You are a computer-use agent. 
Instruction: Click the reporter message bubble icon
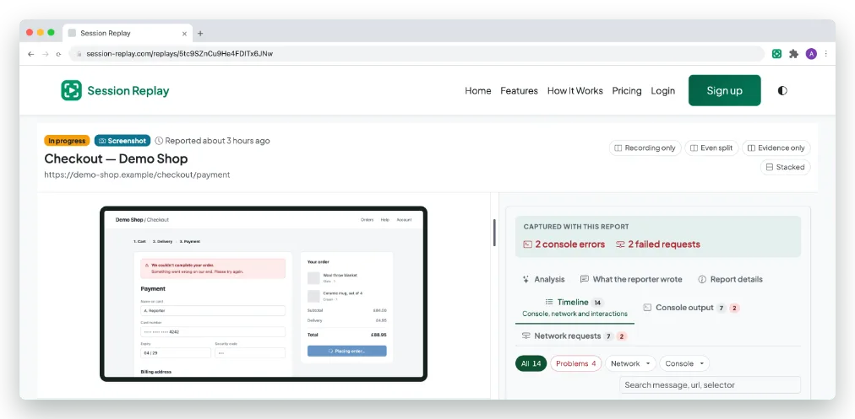pyautogui.click(x=584, y=279)
